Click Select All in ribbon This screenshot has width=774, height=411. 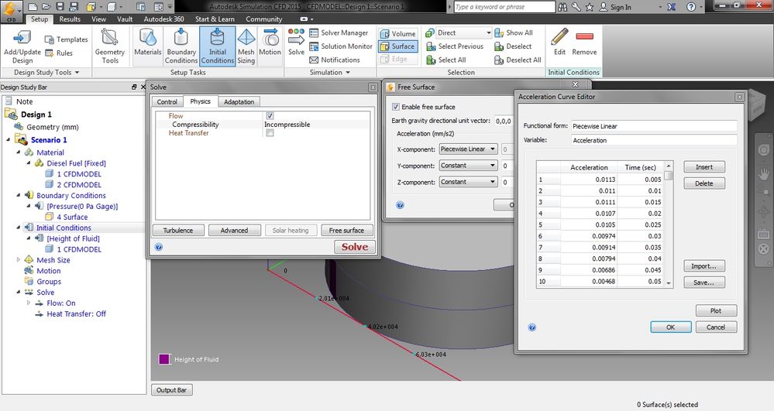pyautogui.click(x=445, y=60)
